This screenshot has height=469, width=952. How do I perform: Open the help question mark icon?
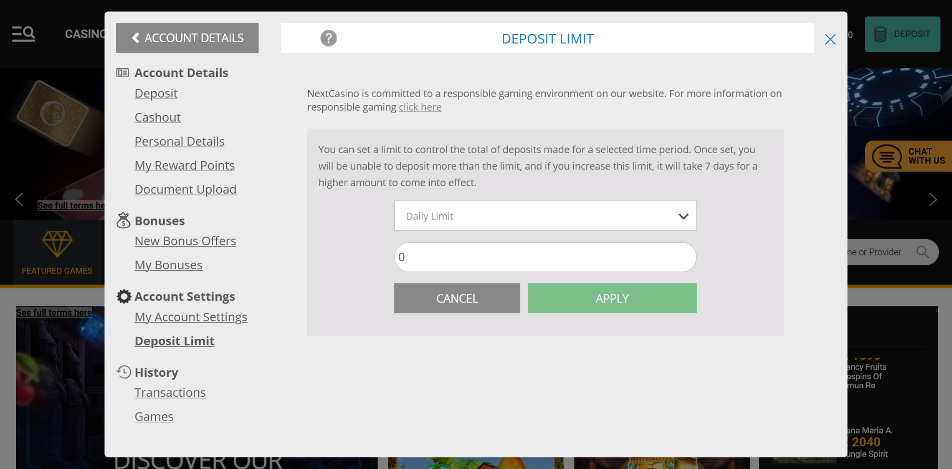tap(328, 38)
